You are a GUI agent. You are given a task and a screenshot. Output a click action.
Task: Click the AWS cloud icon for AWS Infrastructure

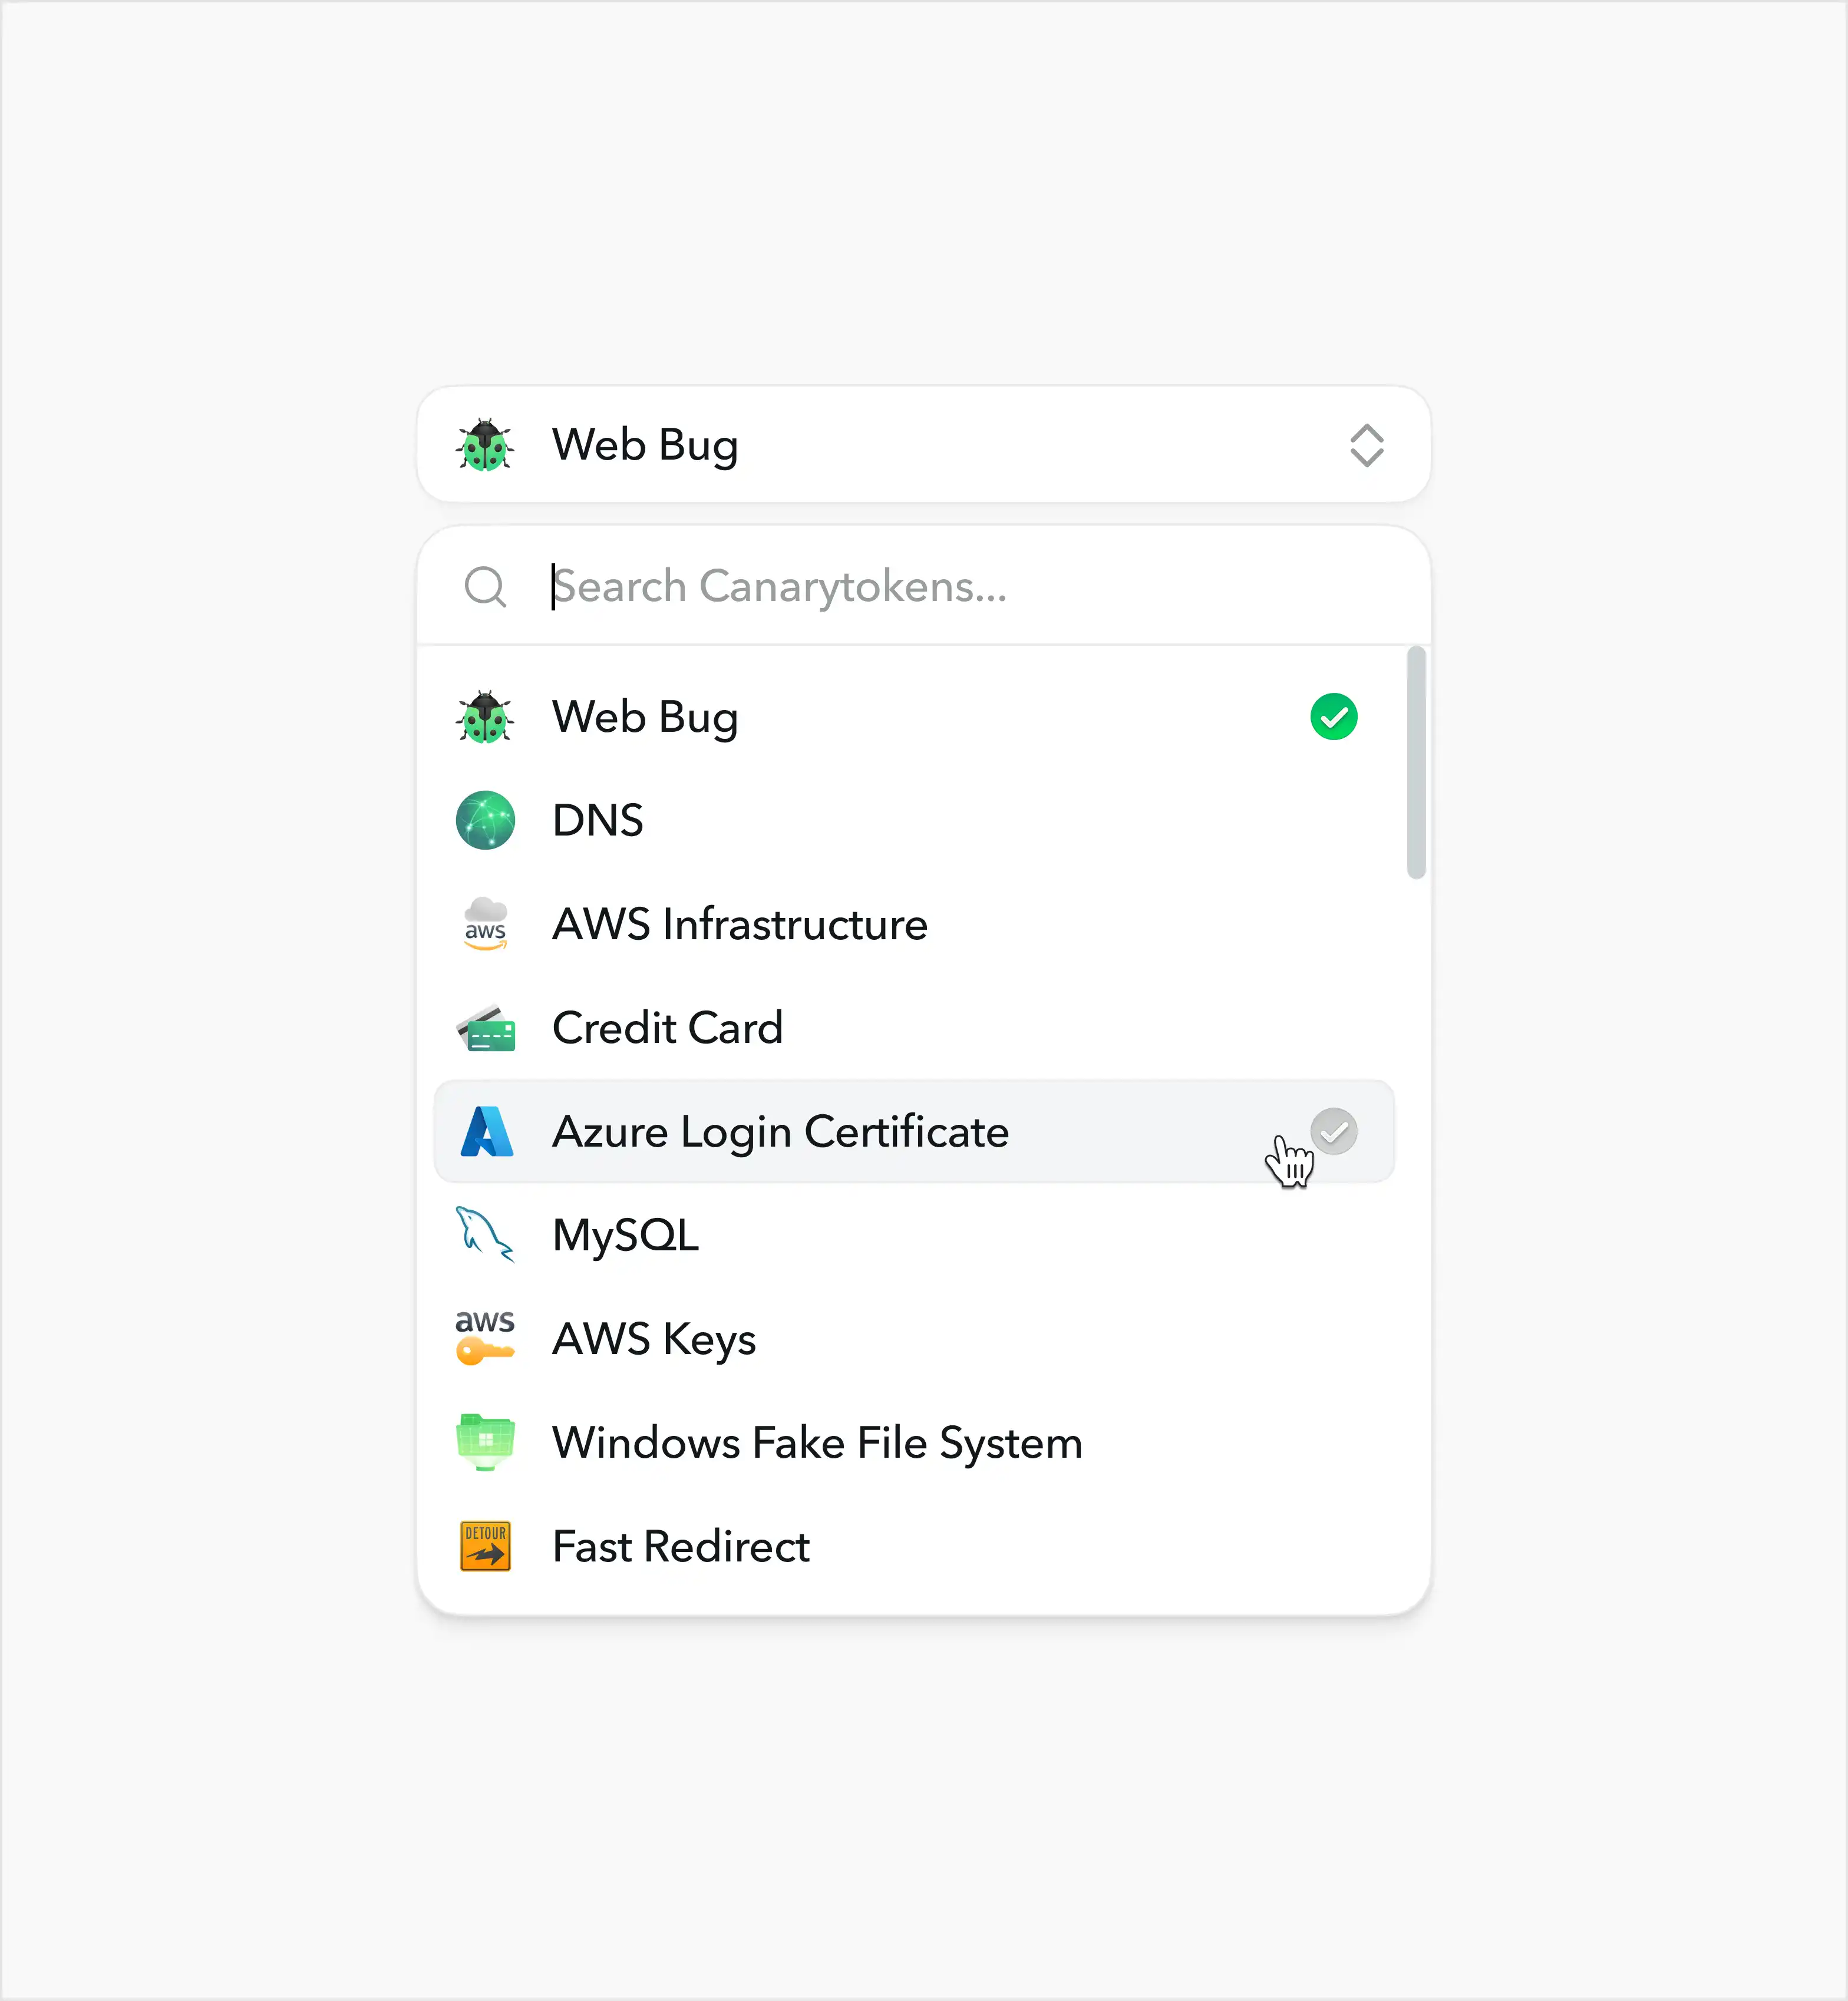point(485,924)
